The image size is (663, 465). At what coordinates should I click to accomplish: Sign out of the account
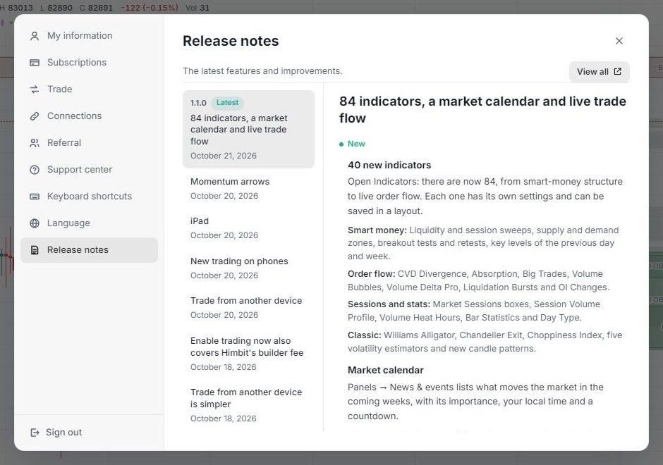(x=56, y=433)
